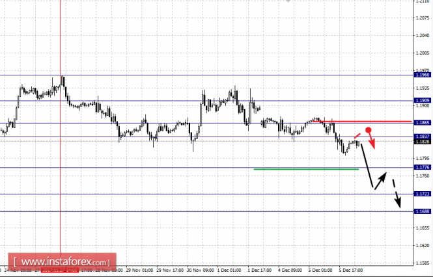The height and width of the screenshot is (277, 433).
Task: Click the black upward rebound arrow
Action: point(380,179)
